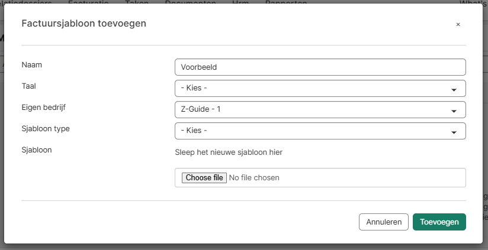The width and height of the screenshot is (488, 250).
Task: Open the Documenten menu behind the dialog
Action: point(191,2)
